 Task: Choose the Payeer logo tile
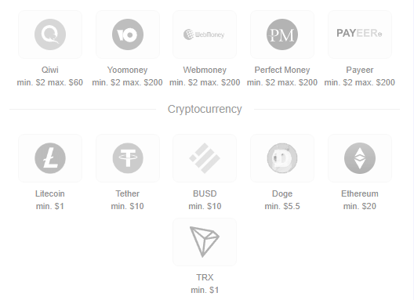pyautogui.click(x=360, y=34)
